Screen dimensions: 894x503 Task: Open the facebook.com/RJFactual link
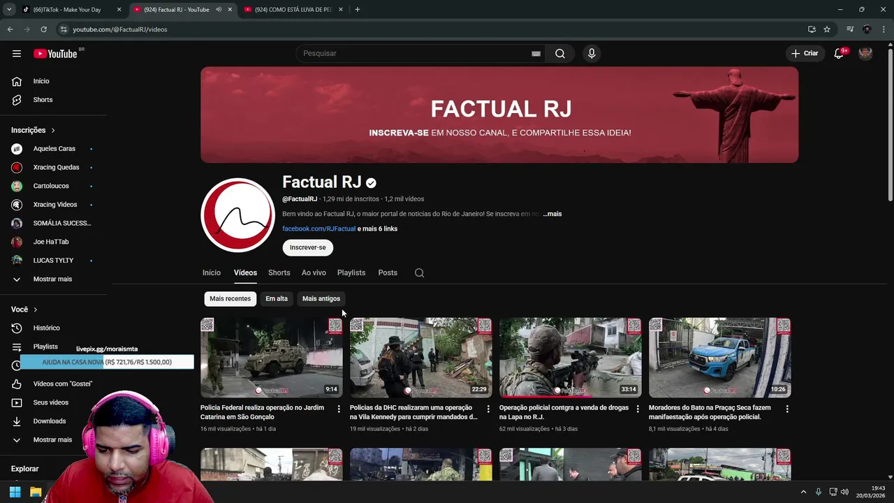pyautogui.click(x=319, y=228)
